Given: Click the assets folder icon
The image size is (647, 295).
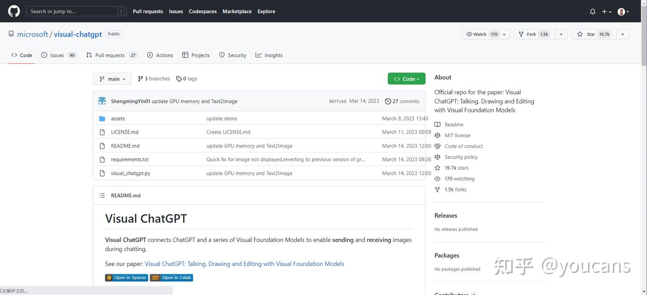Looking at the screenshot, I should [x=102, y=119].
